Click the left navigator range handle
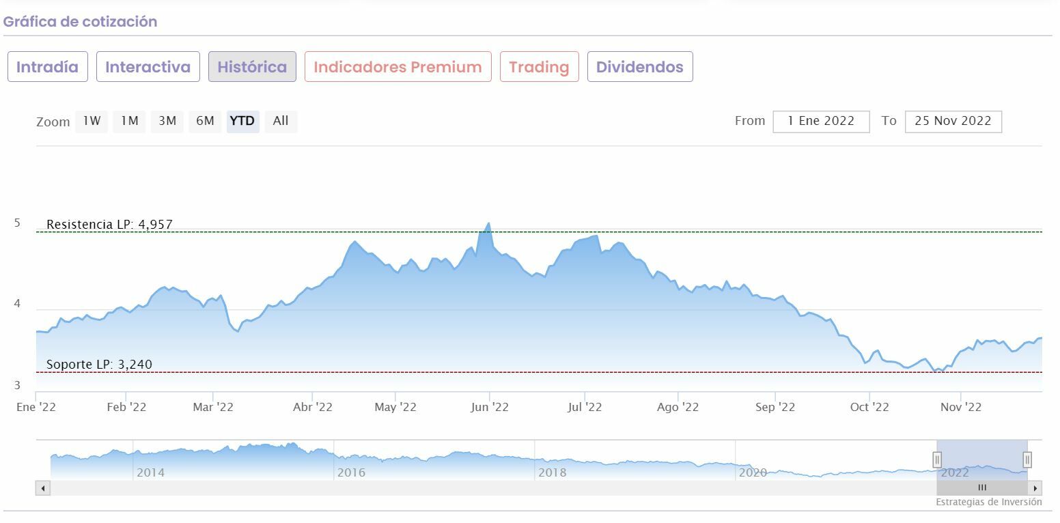 click(937, 460)
